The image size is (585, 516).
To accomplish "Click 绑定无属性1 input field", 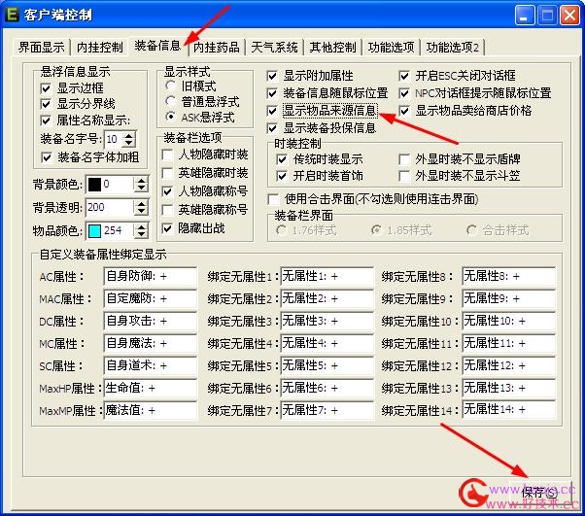I will click(x=327, y=277).
